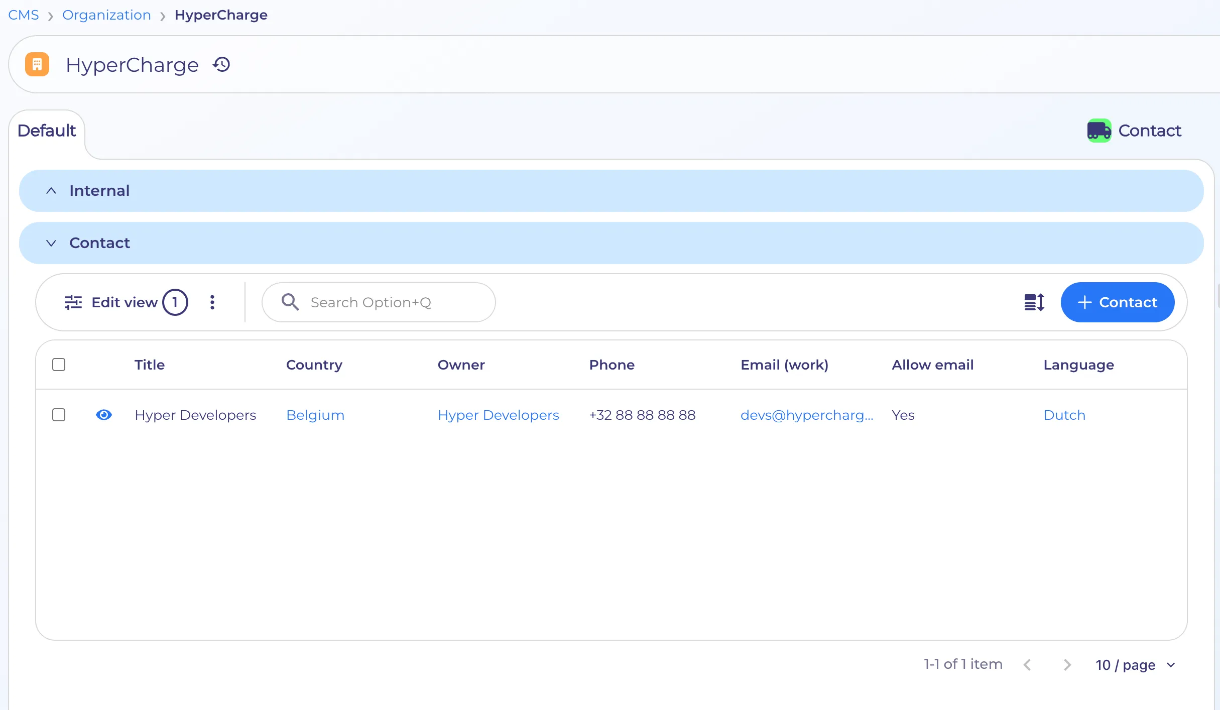Open the Belgium country link
The image size is (1220, 710).
315,415
